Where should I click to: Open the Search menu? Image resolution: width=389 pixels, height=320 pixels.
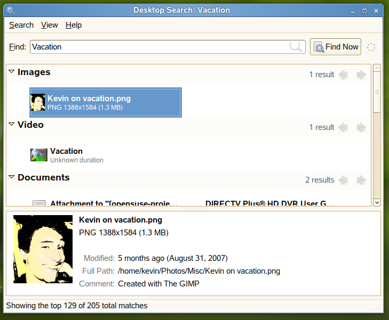21,25
